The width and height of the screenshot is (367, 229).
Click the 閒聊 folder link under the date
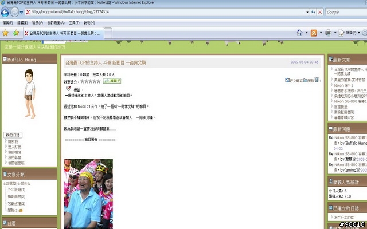click(309, 80)
